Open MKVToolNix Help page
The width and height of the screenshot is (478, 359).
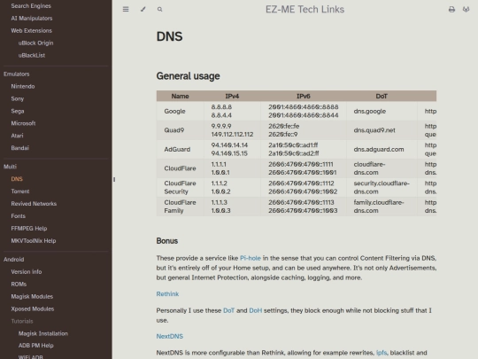point(34,241)
